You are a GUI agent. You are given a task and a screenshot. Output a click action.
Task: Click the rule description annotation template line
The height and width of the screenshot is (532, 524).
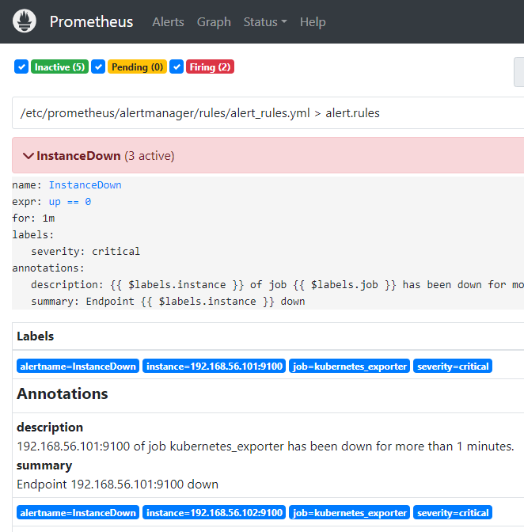pyautogui.click(x=277, y=285)
